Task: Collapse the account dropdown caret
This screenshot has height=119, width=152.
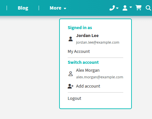Action: (x=131, y=7)
